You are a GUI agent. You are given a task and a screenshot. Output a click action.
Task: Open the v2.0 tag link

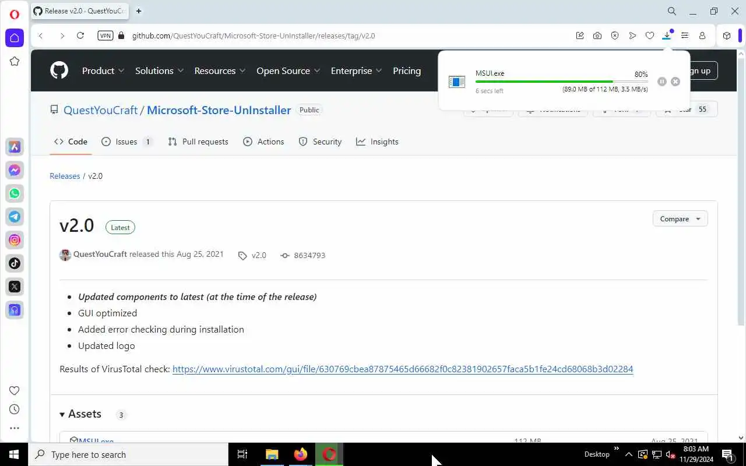point(252,255)
